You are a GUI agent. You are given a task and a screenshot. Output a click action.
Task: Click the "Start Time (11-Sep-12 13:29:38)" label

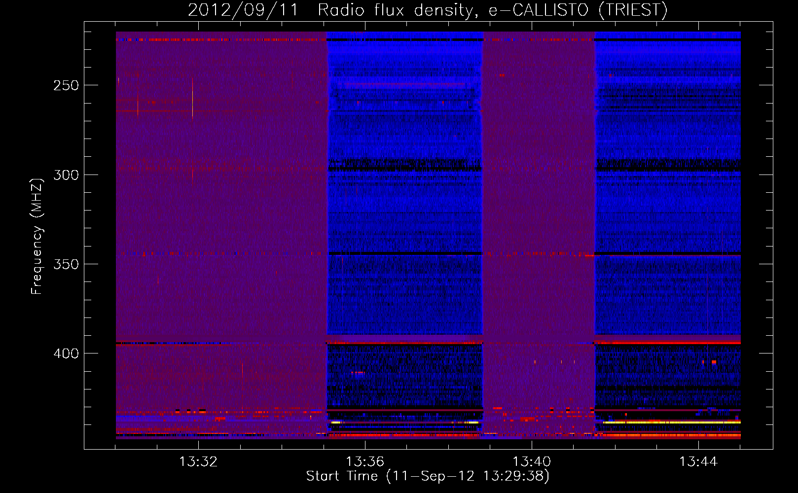428,476
